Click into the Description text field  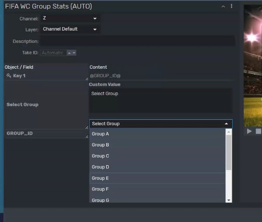pos(138,41)
